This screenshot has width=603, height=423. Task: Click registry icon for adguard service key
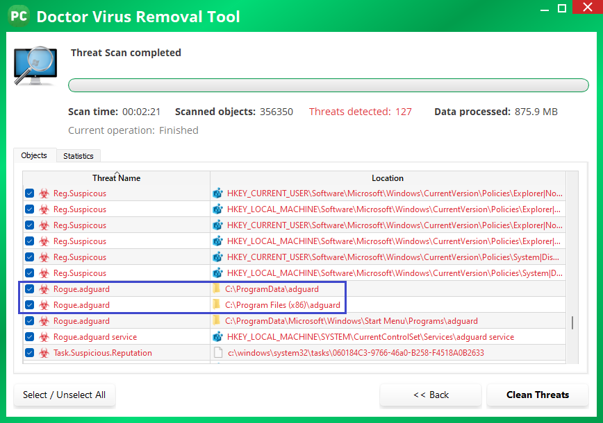[217, 337]
